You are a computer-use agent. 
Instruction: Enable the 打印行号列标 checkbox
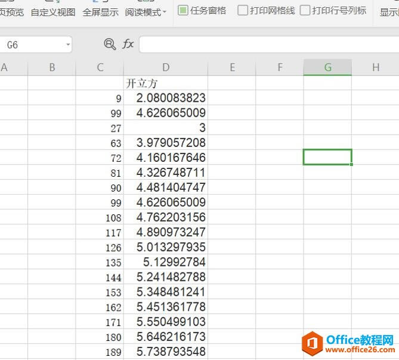point(305,10)
